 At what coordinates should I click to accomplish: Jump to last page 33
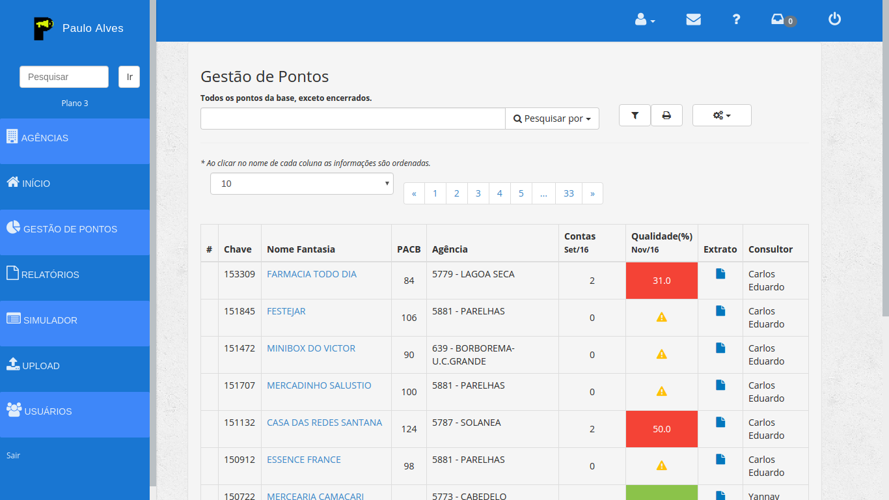click(x=569, y=193)
